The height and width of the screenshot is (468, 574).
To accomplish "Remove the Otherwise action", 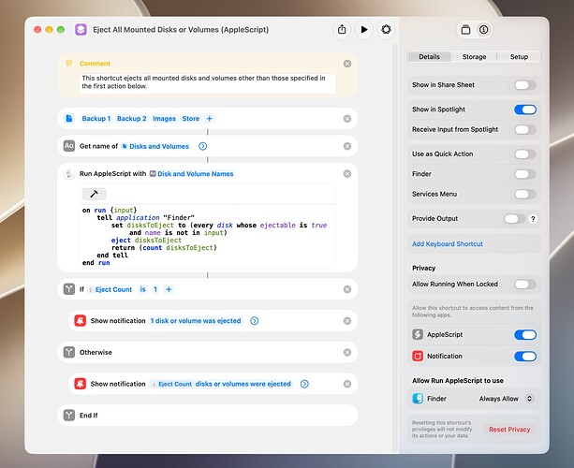I will point(347,352).
